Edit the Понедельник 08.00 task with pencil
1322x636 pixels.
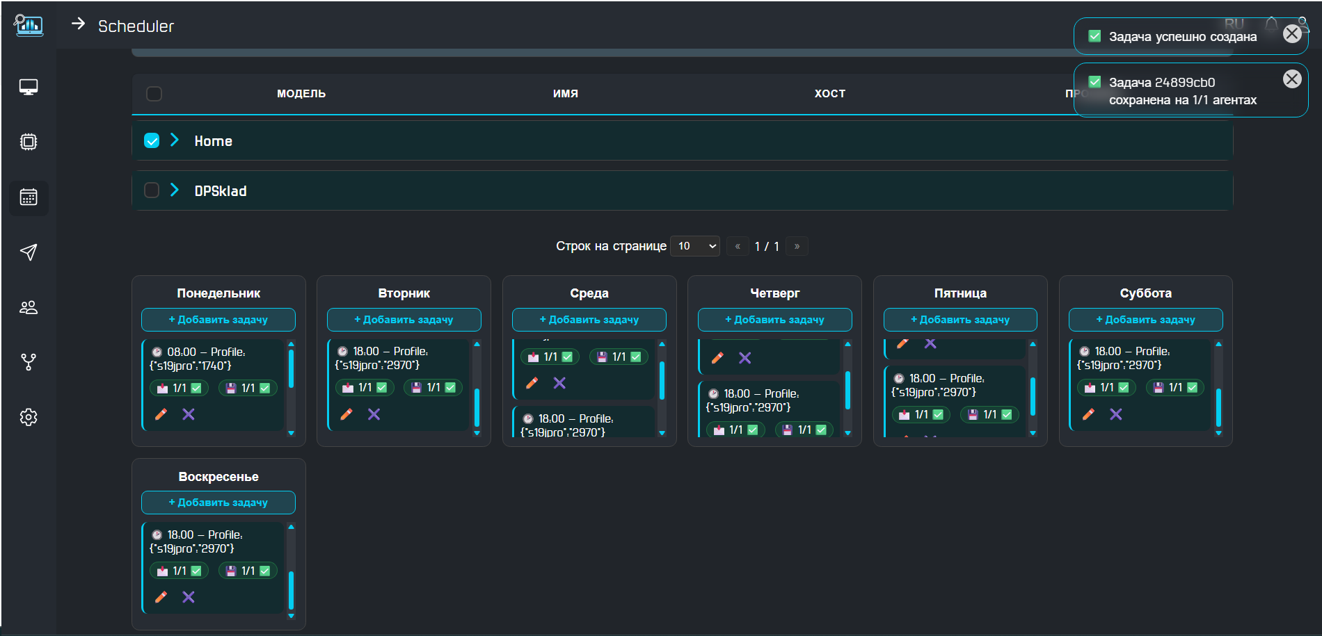point(161,414)
